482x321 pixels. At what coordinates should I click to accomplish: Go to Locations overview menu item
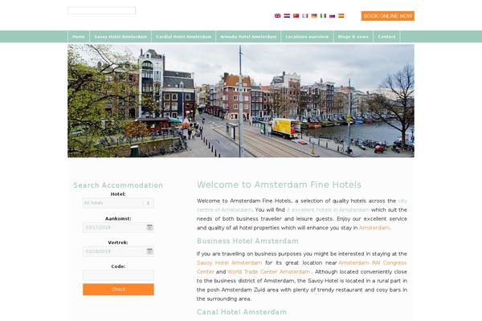307,37
